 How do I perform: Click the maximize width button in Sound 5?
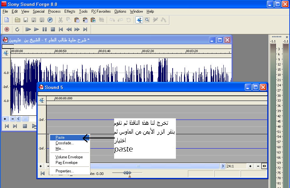point(264,166)
